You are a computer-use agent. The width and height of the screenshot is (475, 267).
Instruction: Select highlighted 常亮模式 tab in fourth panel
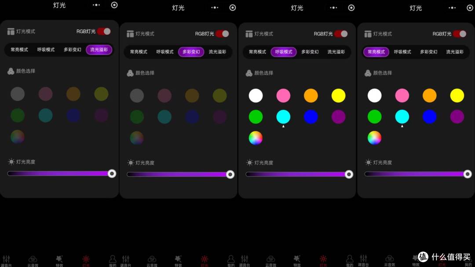pos(376,52)
